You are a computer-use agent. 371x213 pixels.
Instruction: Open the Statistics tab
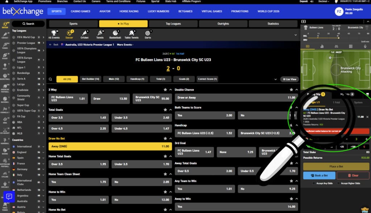pos(273,24)
